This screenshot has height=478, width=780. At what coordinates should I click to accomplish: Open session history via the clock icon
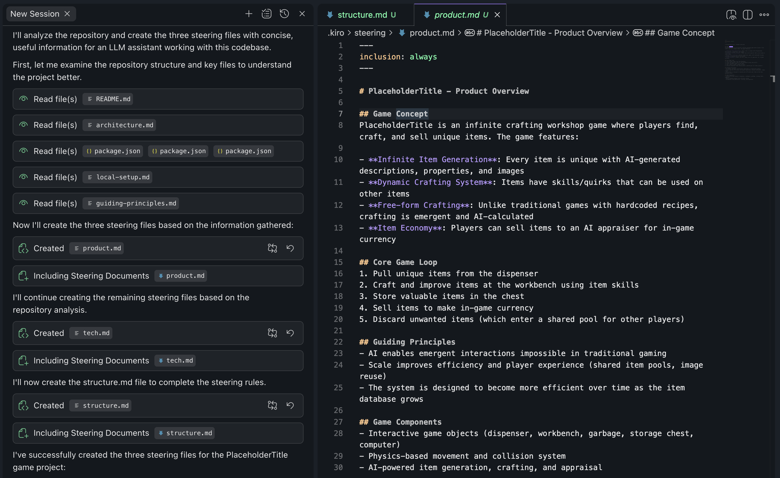pos(284,14)
